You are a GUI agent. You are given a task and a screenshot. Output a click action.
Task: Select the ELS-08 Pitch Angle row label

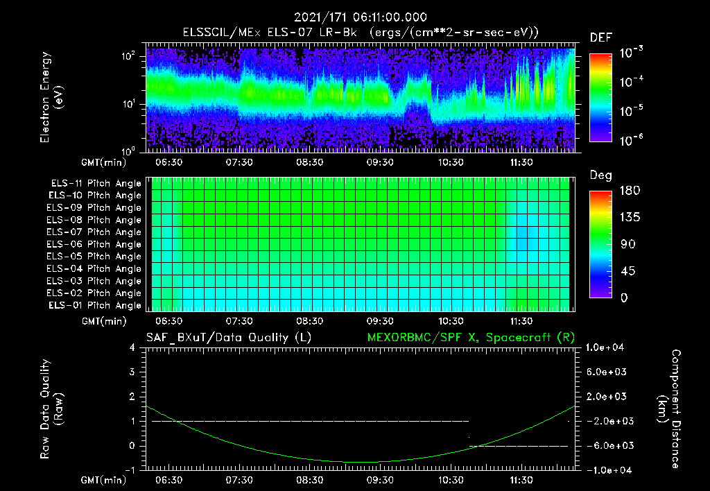[x=94, y=220]
